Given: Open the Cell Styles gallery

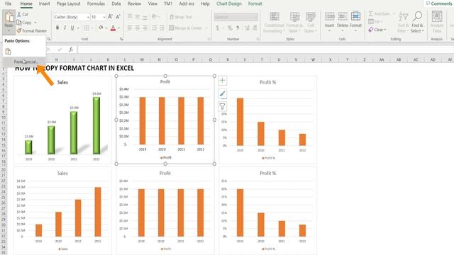Looking at the screenshot, I should tap(311, 22).
